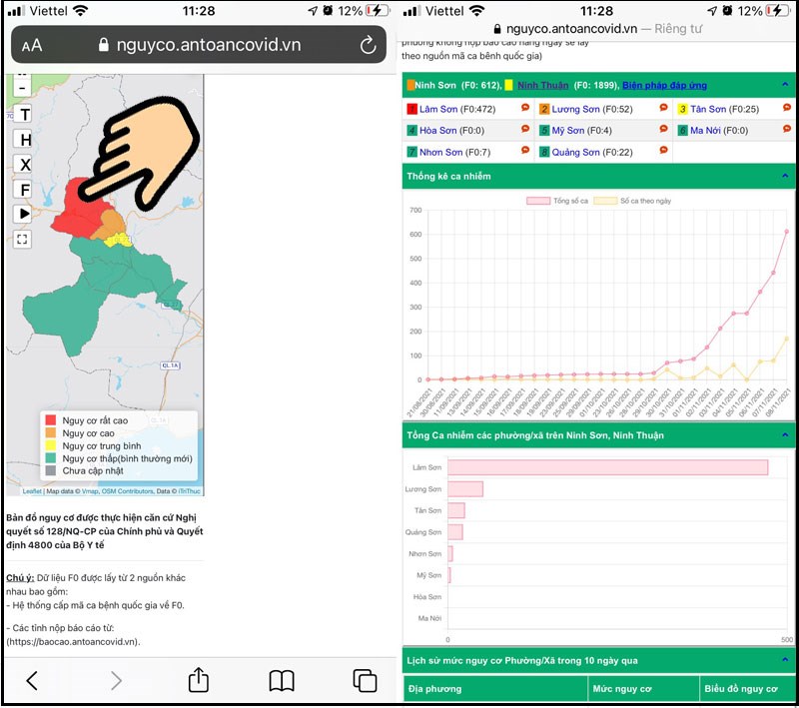The width and height of the screenshot is (799, 708).
Task: Collapse Tổng Ca nhiễm các phường/xã section
Action: [x=785, y=435]
